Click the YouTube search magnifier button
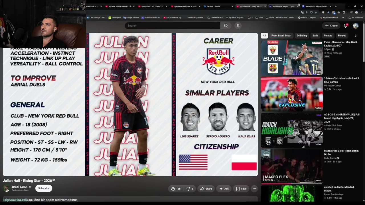Screen dimensions: 365x205 click(226, 26)
